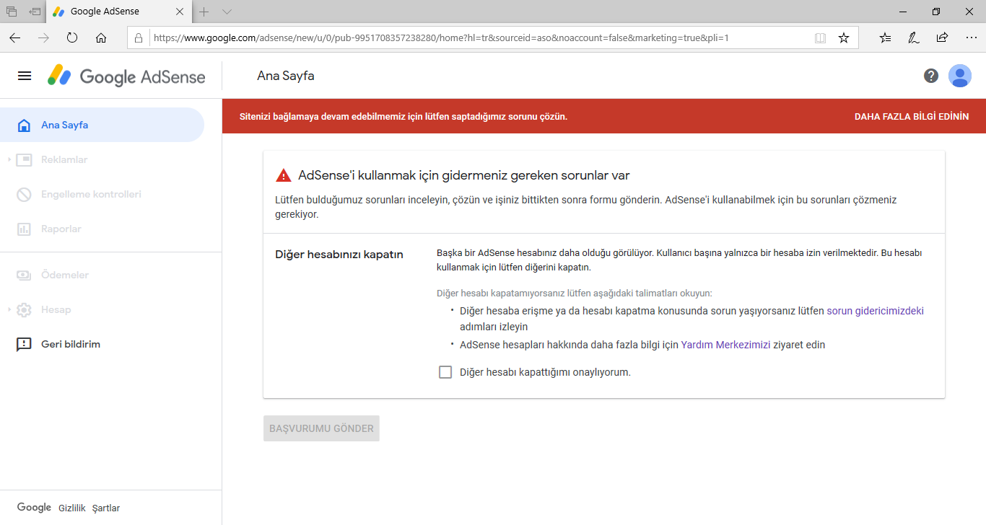
Task: Click the red banner message text
Action: (403, 116)
